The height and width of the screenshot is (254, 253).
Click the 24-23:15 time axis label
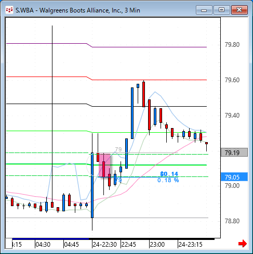tap(190, 245)
